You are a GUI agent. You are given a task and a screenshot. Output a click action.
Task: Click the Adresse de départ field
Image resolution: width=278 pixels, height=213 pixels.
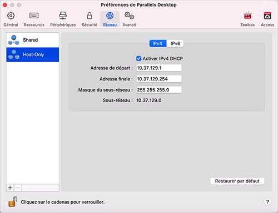159,68
